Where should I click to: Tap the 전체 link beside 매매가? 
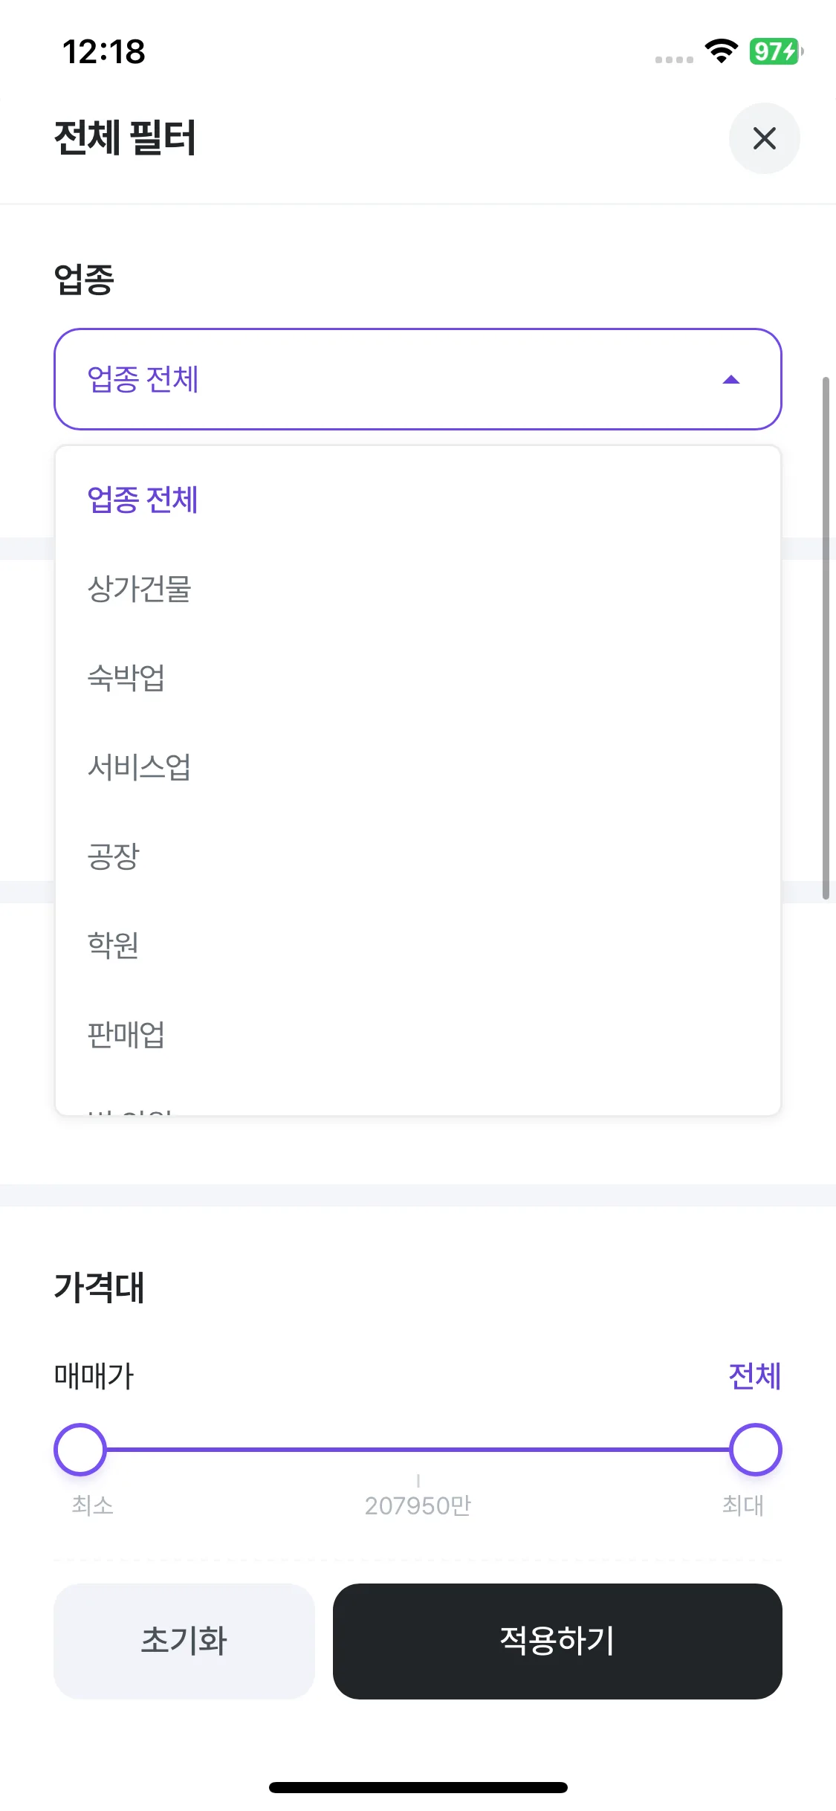(x=754, y=1376)
